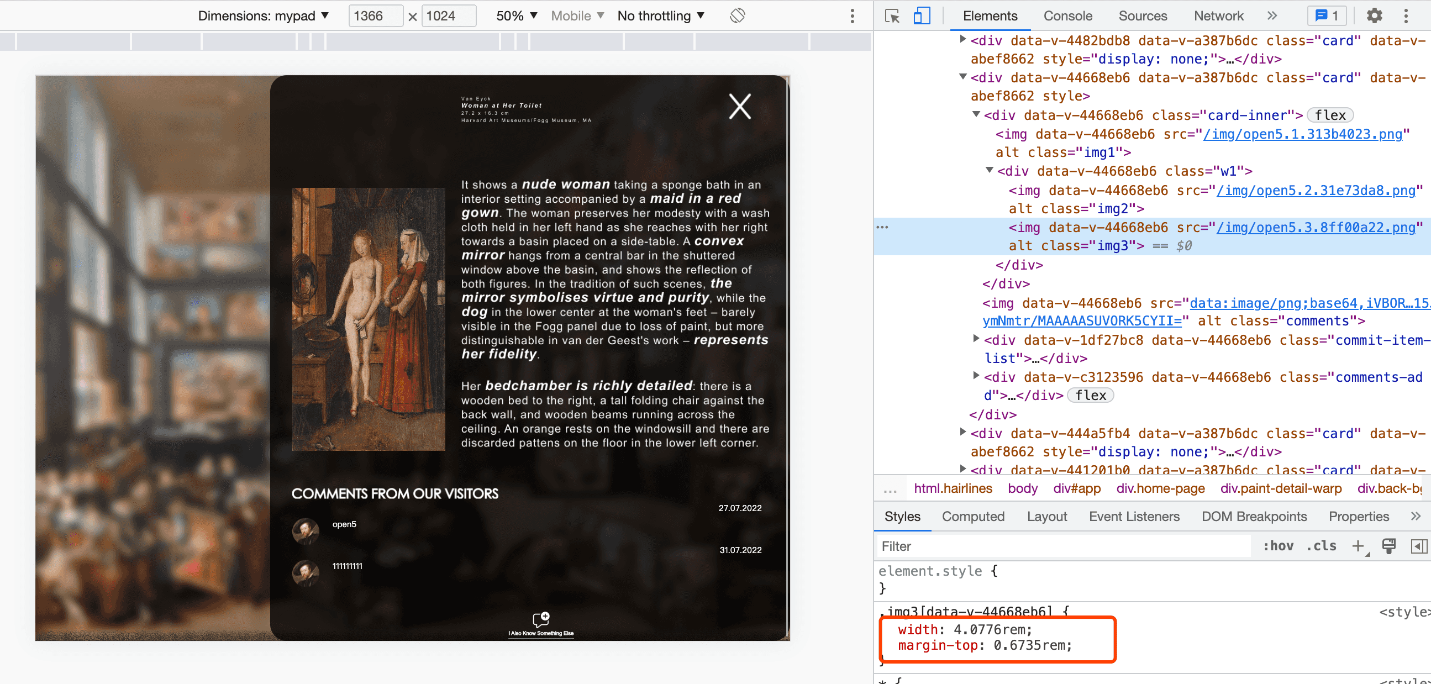This screenshot has width=1431, height=684.
Task: Click the Styles filter field
Action: click(1063, 546)
